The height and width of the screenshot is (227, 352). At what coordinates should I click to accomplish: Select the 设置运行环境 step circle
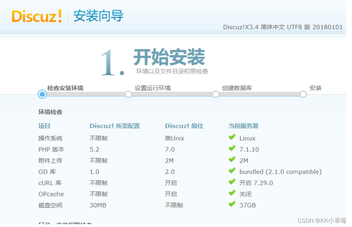tap(128, 94)
